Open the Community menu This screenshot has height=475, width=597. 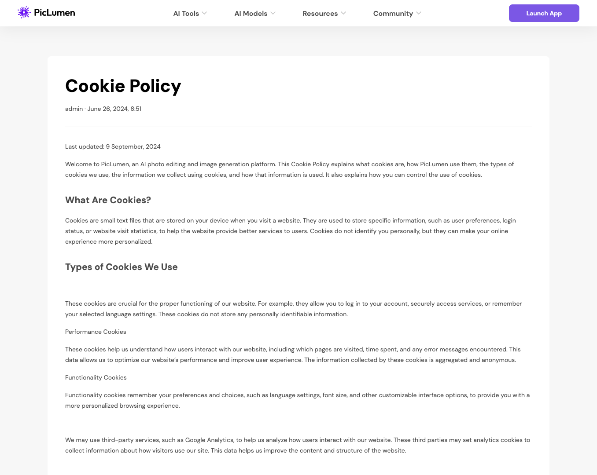pos(393,14)
